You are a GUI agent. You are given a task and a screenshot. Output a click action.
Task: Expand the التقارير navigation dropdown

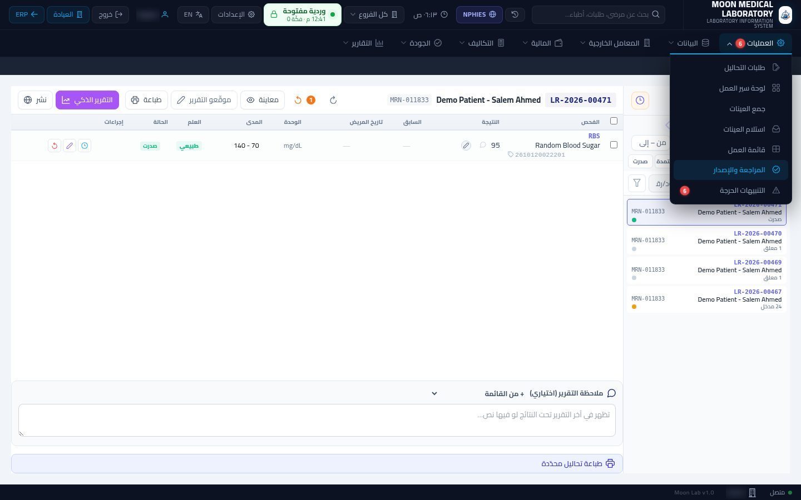click(x=363, y=43)
